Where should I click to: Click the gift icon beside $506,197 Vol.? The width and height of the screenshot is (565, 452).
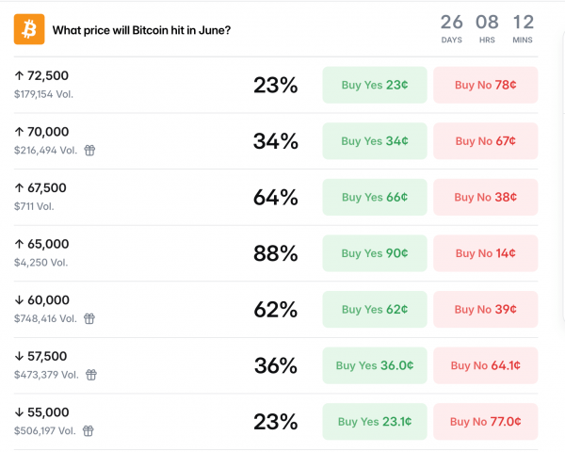click(89, 430)
